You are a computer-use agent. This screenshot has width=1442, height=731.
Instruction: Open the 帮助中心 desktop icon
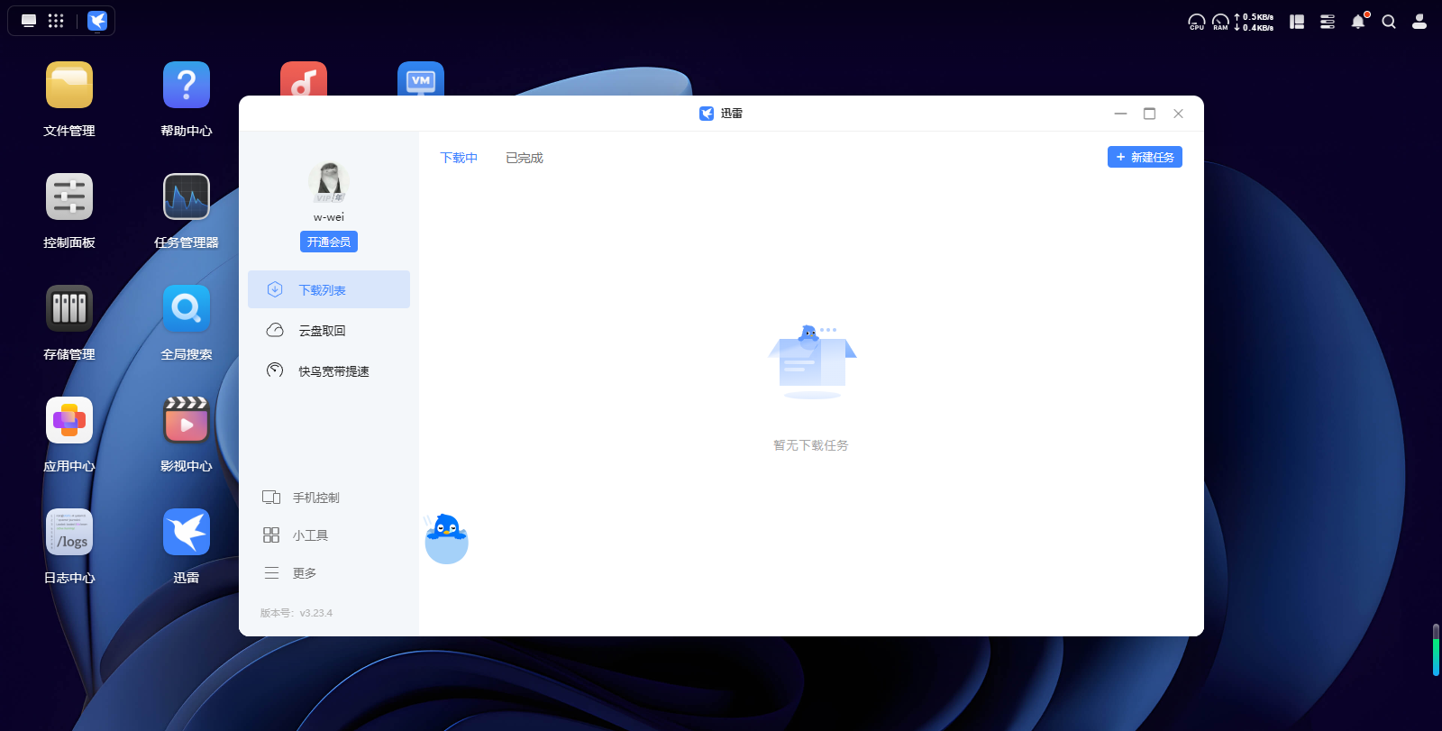pos(187,85)
